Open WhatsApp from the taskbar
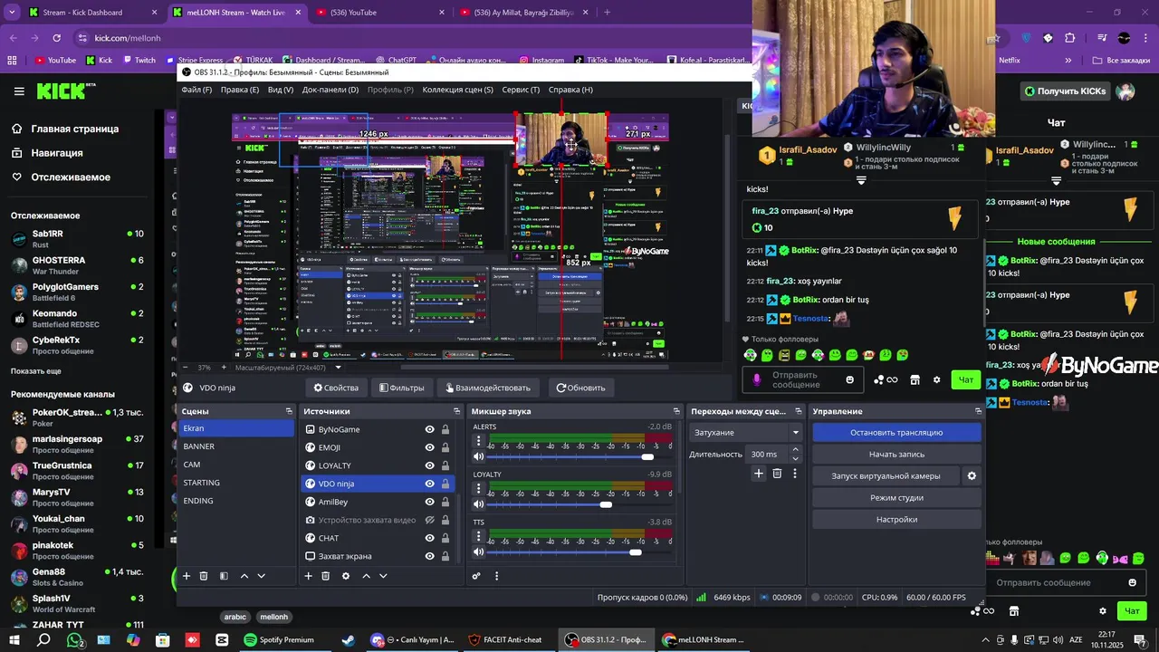The height and width of the screenshot is (652, 1159). click(x=74, y=639)
